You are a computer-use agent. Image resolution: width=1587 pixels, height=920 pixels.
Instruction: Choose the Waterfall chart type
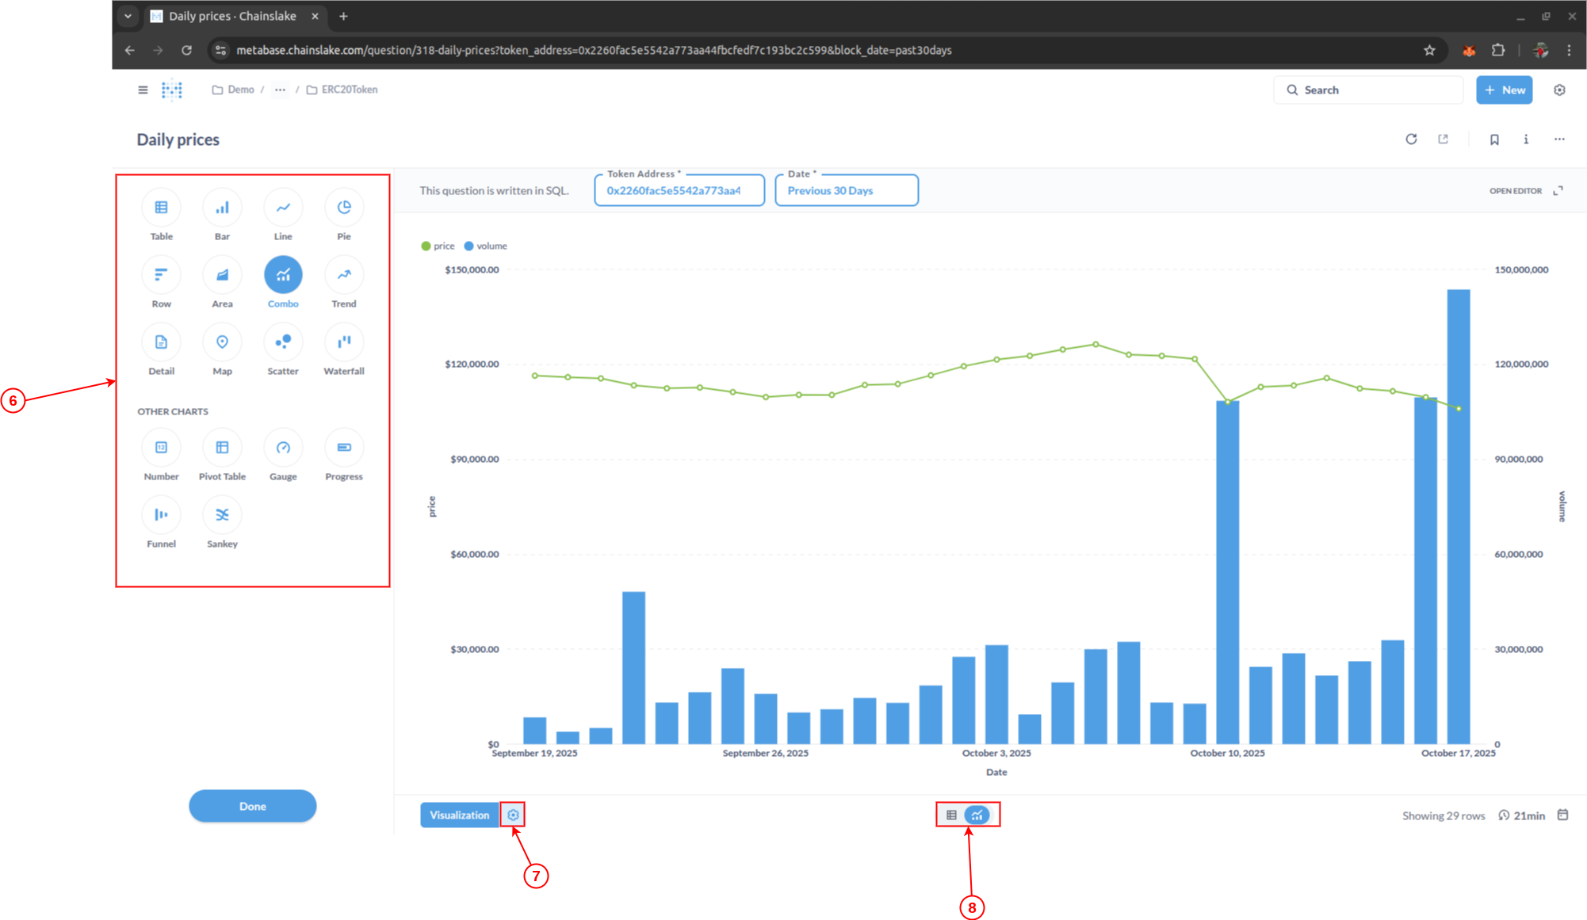tap(343, 342)
